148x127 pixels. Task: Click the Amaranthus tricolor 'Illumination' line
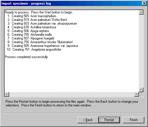point(40,42)
